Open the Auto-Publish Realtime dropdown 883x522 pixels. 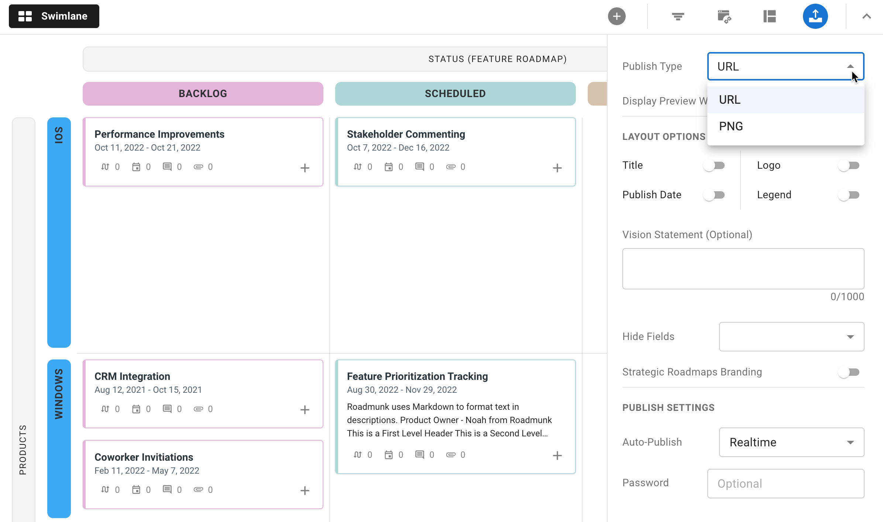pyautogui.click(x=791, y=442)
